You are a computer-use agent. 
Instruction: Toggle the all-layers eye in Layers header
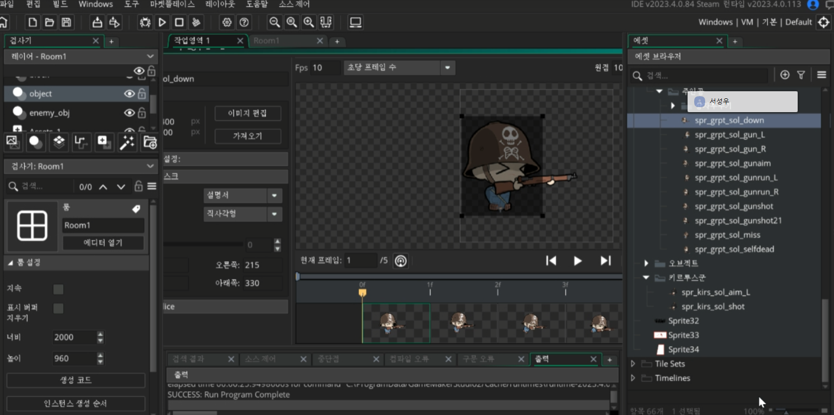tap(139, 71)
